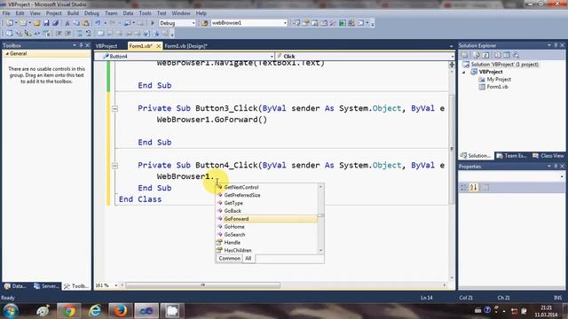Toggle Alphabetical sort in Properties panel

[x=474, y=187]
